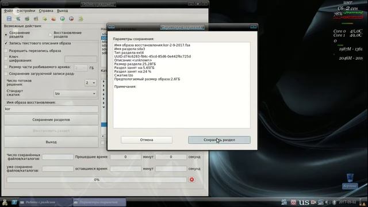Click the 2017-09-02 date on taskbar
The image size is (368, 207).
click(347, 202)
